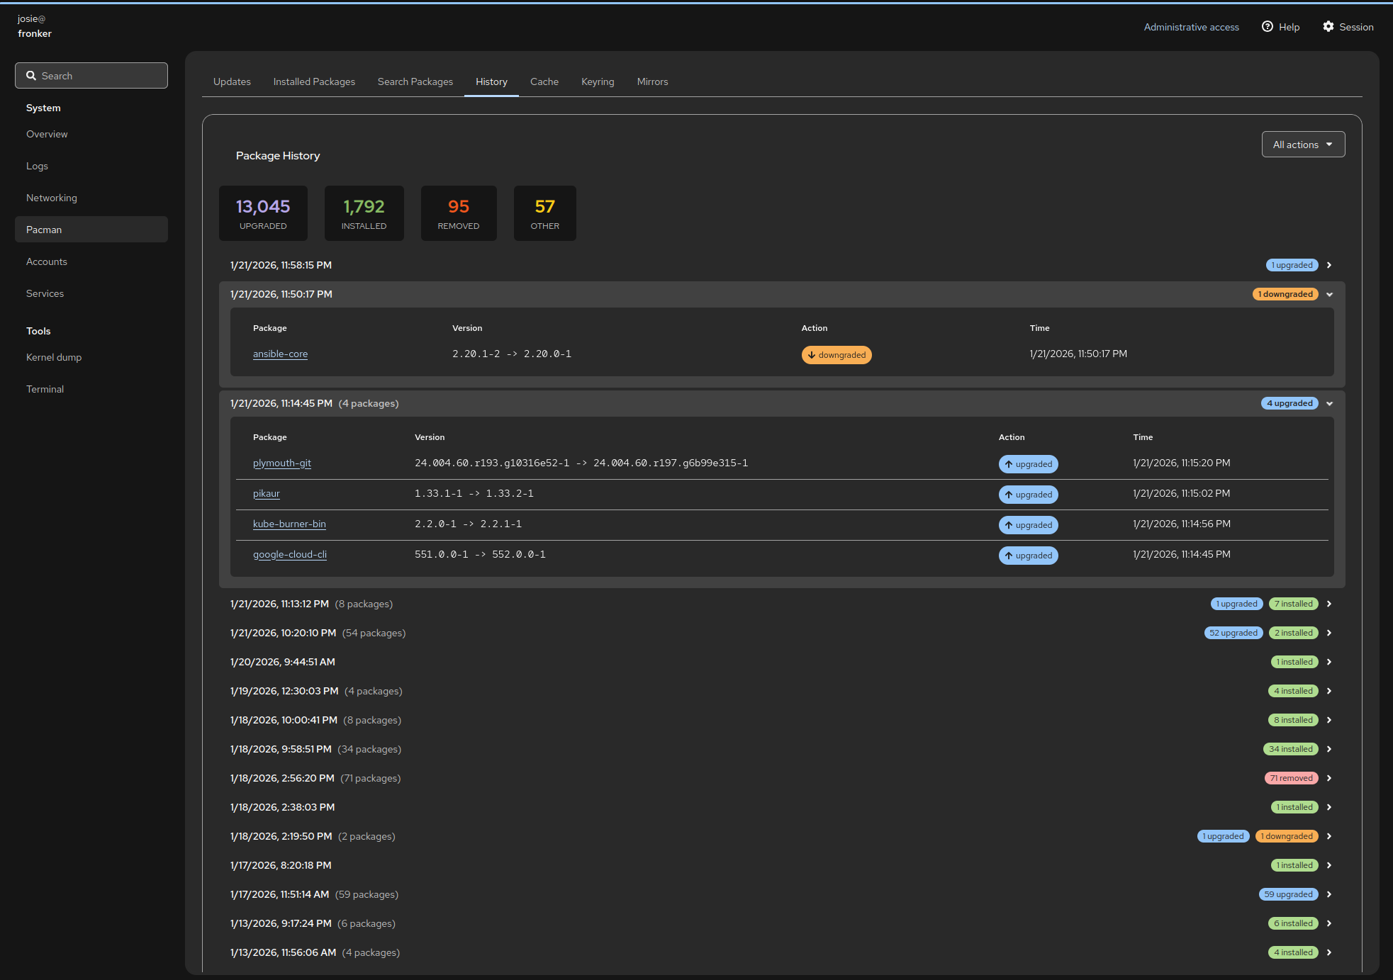Open the kube-burner-bin package link
The height and width of the screenshot is (980, 1393).
289,524
